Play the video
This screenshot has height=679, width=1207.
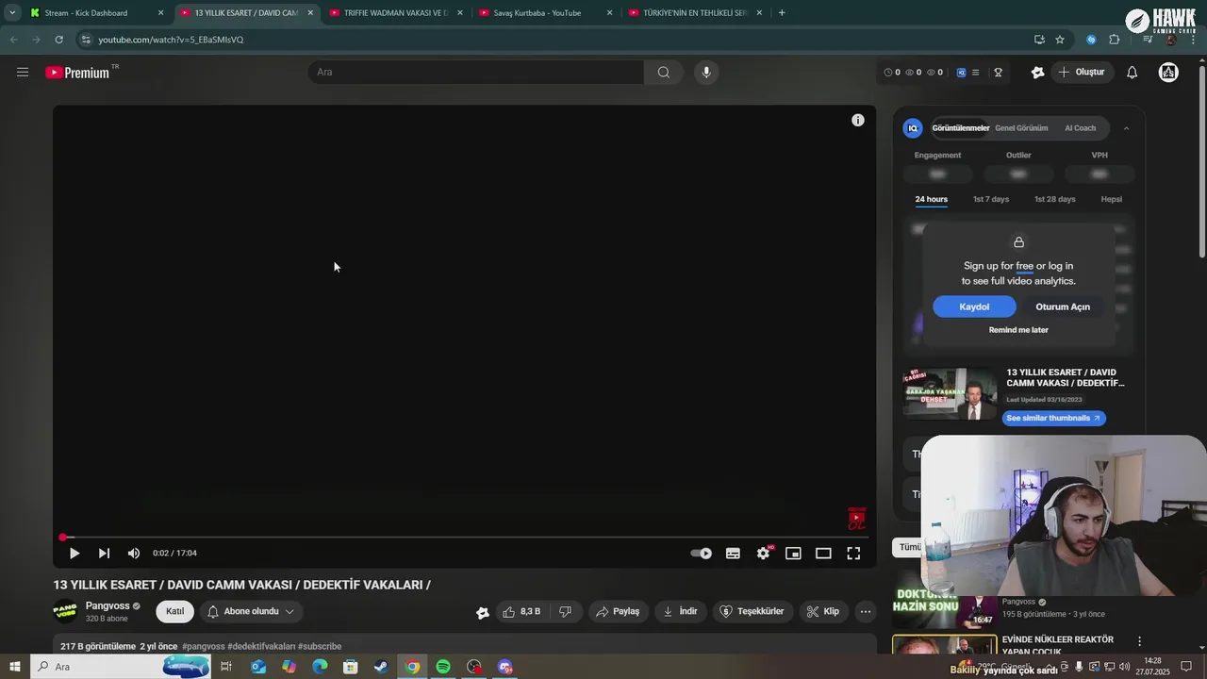[74, 554]
